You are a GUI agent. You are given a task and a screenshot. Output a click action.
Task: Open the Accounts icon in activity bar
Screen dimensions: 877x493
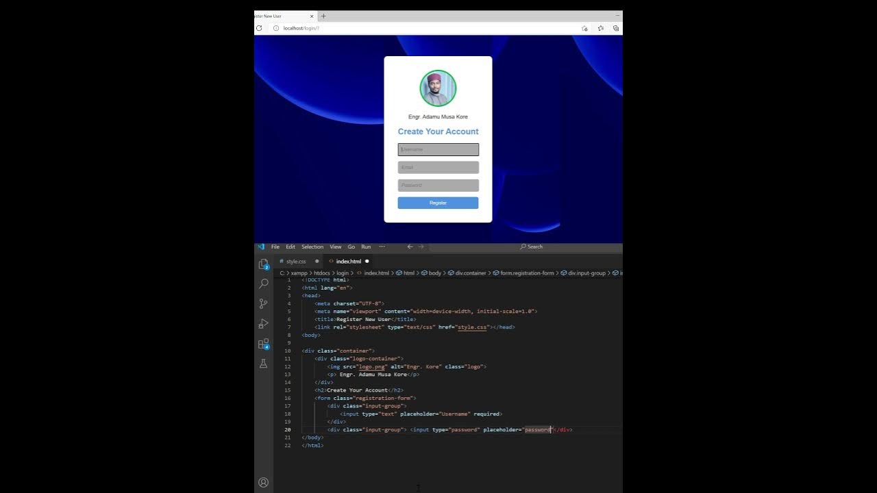[x=263, y=482]
